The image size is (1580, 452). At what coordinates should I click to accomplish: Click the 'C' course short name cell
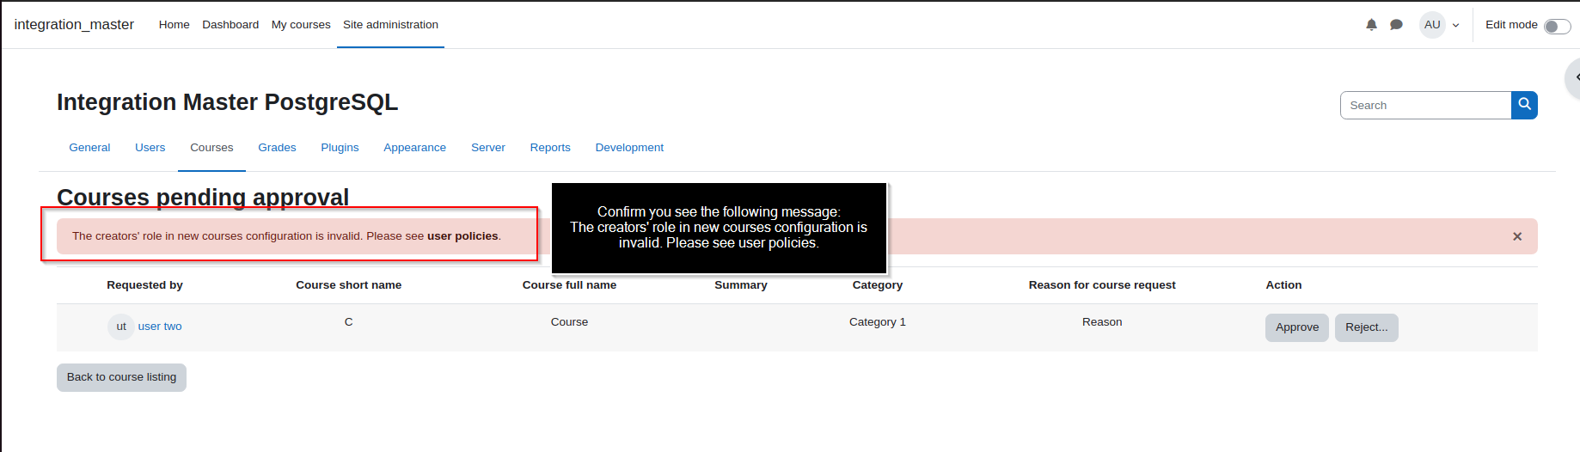348,322
